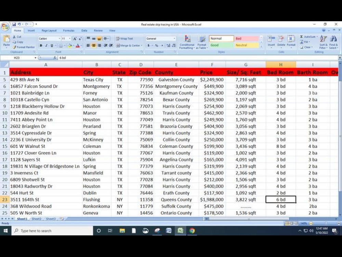The height and width of the screenshot is (257, 342).
Task: Toggle bold formatting
Action: point(41,46)
